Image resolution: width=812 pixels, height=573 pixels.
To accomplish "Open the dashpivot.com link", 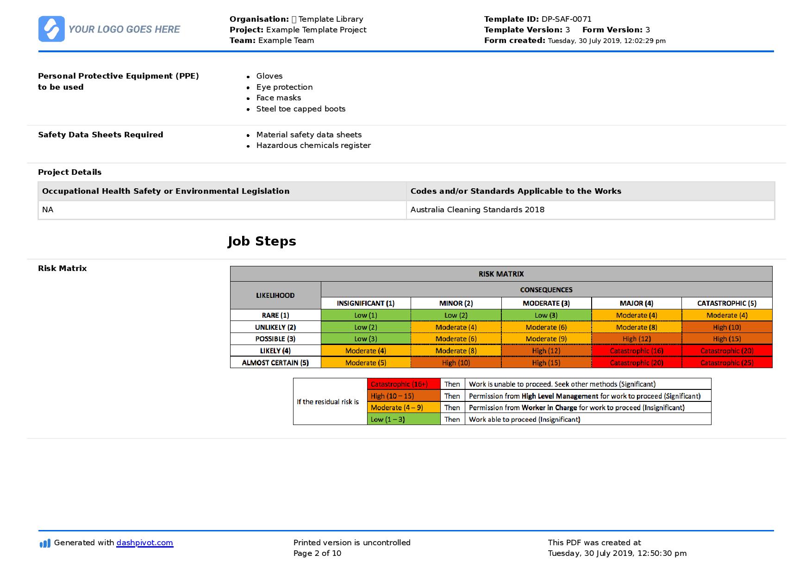I will pos(144,543).
